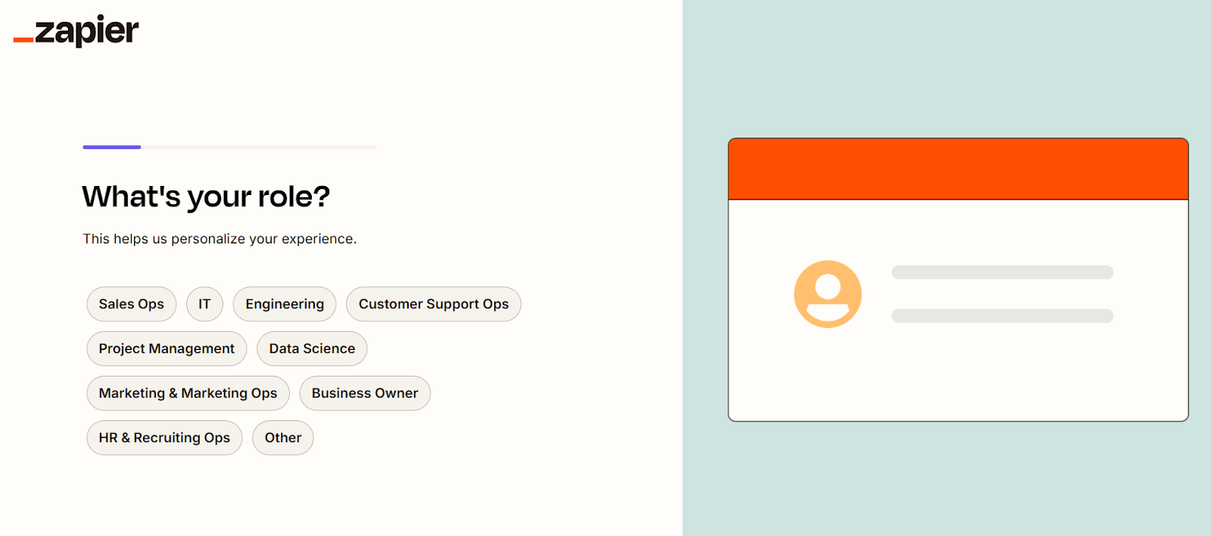Choose Project Management role
Screen dimensions: 1211x536
tap(167, 349)
